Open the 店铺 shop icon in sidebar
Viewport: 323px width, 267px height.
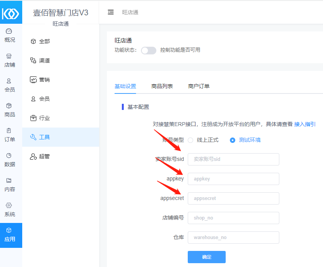pyautogui.click(x=9, y=56)
